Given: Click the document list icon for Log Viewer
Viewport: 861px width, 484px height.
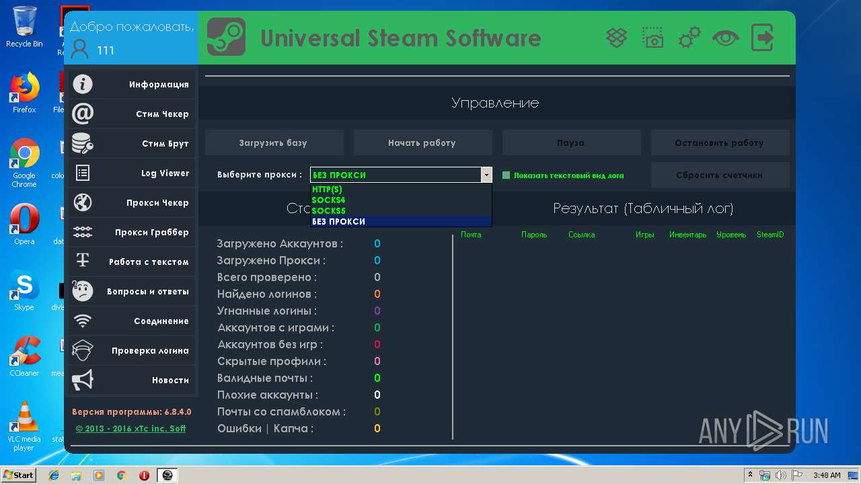Looking at the screenshot, I should coord(83,173).
